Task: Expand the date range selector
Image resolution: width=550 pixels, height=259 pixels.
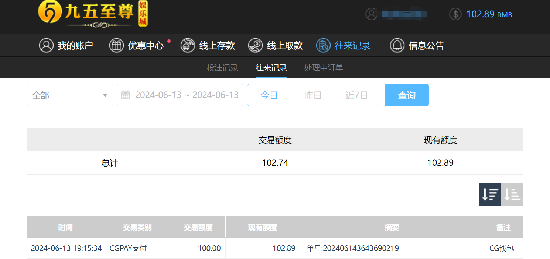Action: (180, 95)
